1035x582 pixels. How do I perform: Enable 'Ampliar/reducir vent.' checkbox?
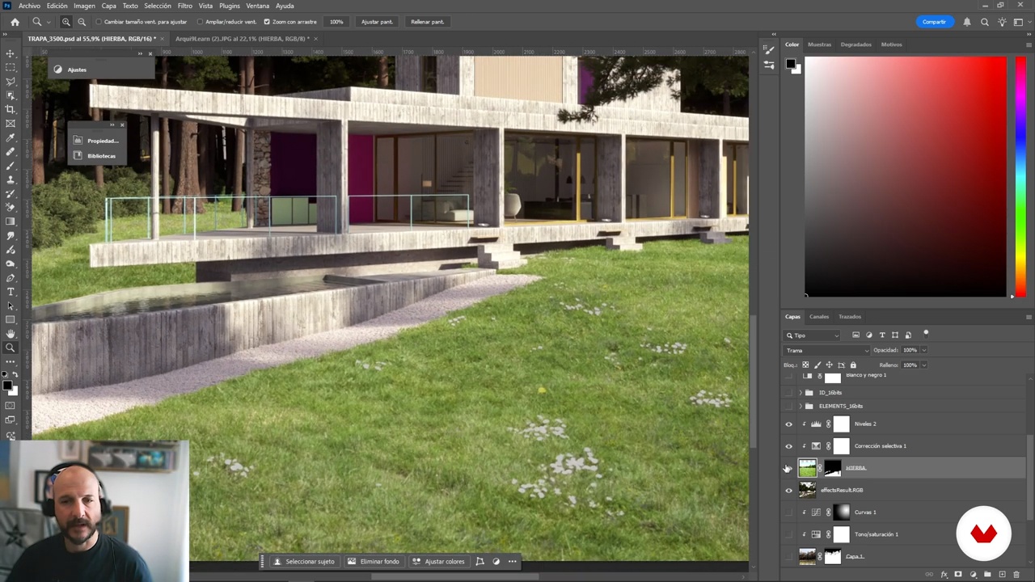click(x=200, y=22)
